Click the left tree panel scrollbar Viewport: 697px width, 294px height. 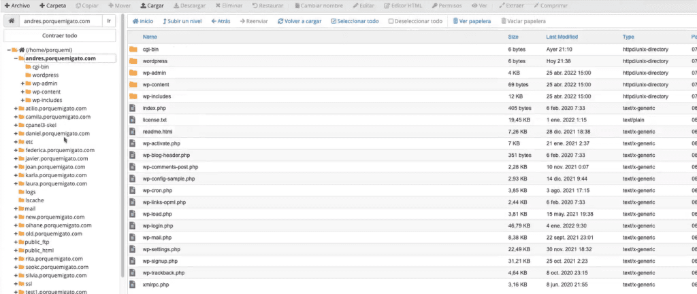123,147
